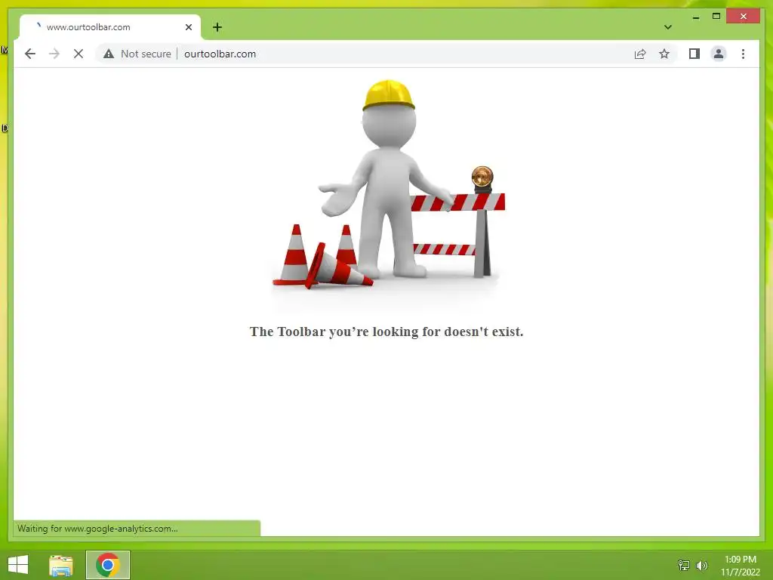Image resolution: width=773 pixels, height=580 pixels.
Task: Open the Chrome profile menu
Action: pos(719,54)
